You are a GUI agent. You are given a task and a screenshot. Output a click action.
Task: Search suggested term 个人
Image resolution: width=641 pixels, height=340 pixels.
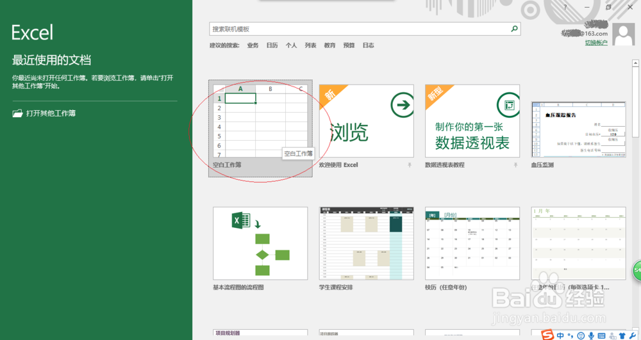pos(291,45)
